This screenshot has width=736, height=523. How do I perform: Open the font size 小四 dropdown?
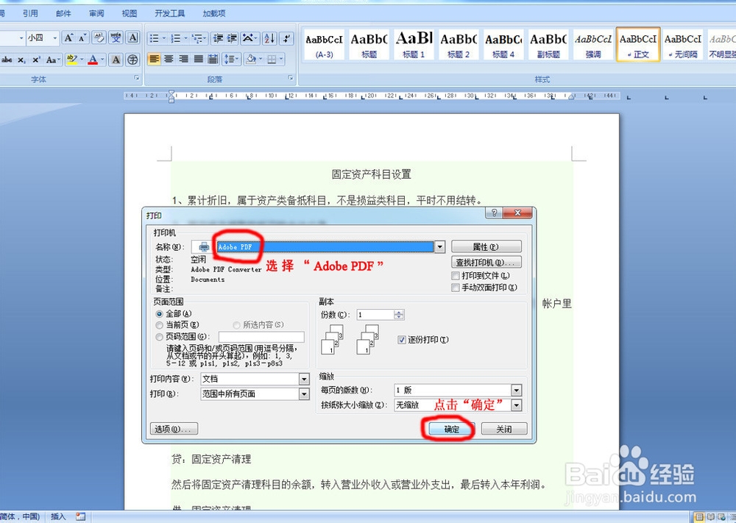click(x=55, y=38)
